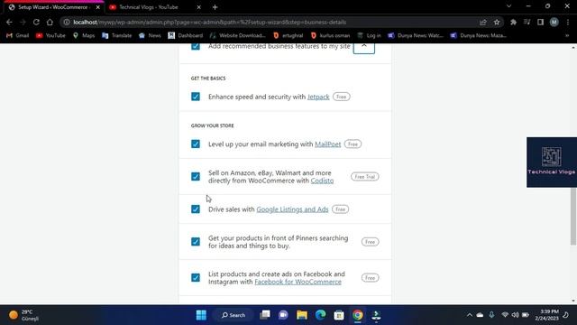Open the Facebook for WooCommerce link
The image size is (577, 325).
tap(298, 282)
